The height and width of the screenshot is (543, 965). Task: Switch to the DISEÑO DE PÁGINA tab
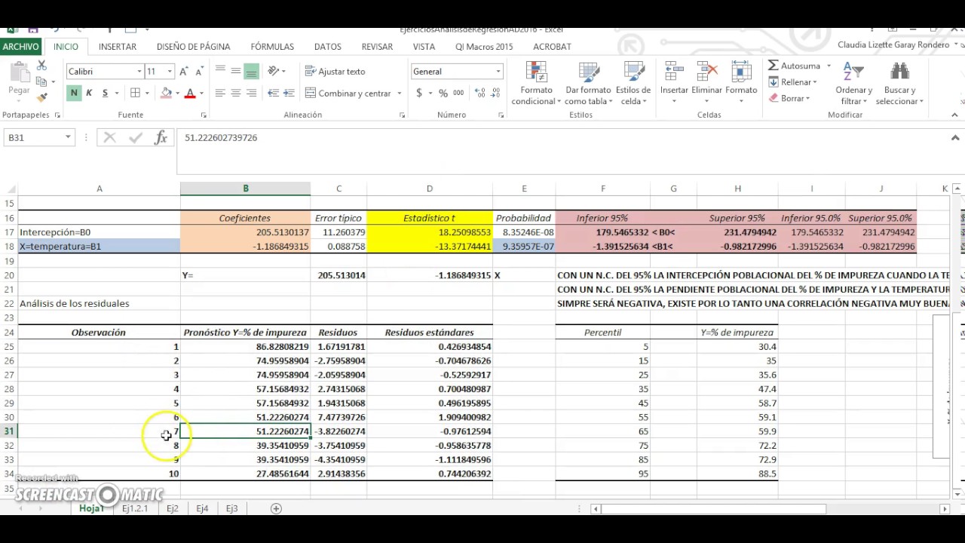[x=193, y=47]
